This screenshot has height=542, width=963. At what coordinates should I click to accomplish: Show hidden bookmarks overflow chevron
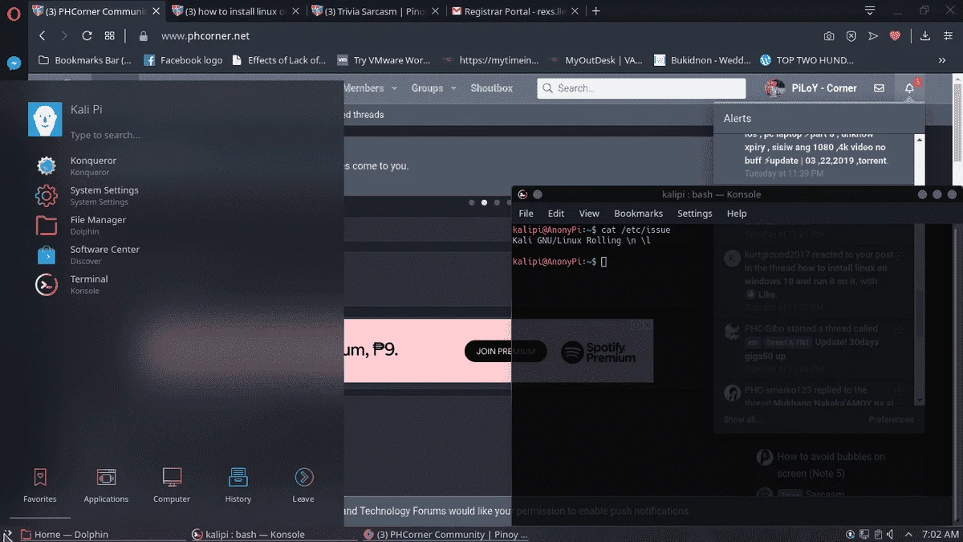[942, 60]
